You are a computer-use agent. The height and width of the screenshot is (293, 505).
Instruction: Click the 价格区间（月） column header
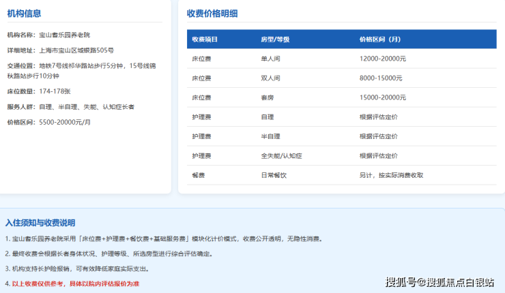pyautogui.click(x=380, y=40)
